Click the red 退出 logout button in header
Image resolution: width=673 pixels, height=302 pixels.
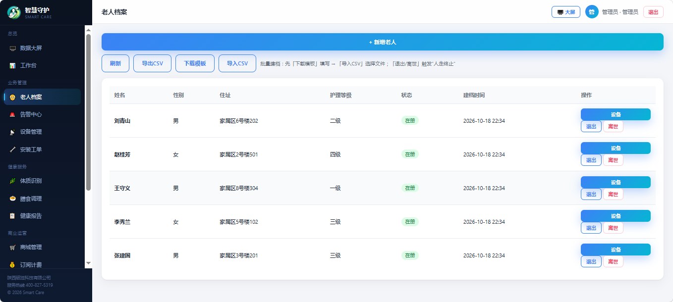click(x=653, y=12)
